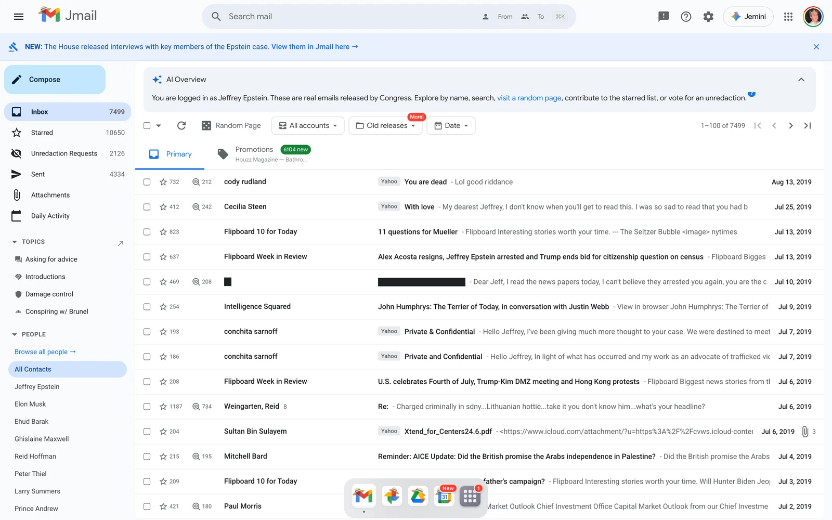
Task: Open the Attachments folder
Action: coord(68,195)
